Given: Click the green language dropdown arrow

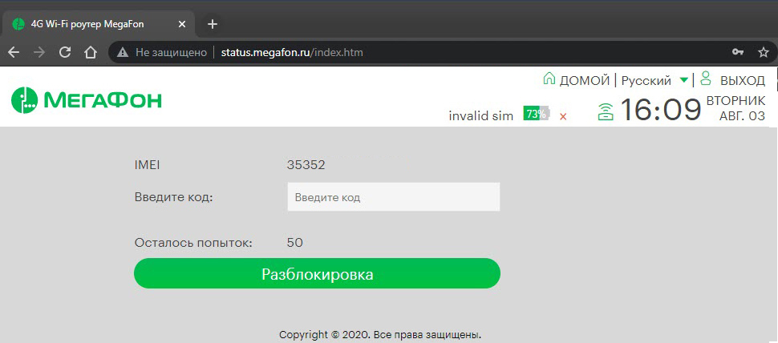Looking at the screenshot, I should (x=683, y=80).
